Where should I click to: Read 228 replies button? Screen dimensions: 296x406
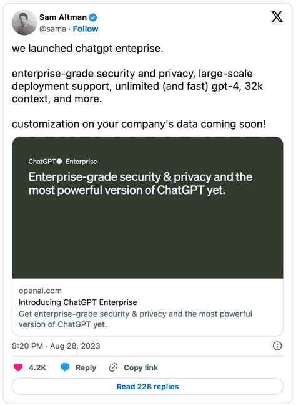(x=147, y=386)
